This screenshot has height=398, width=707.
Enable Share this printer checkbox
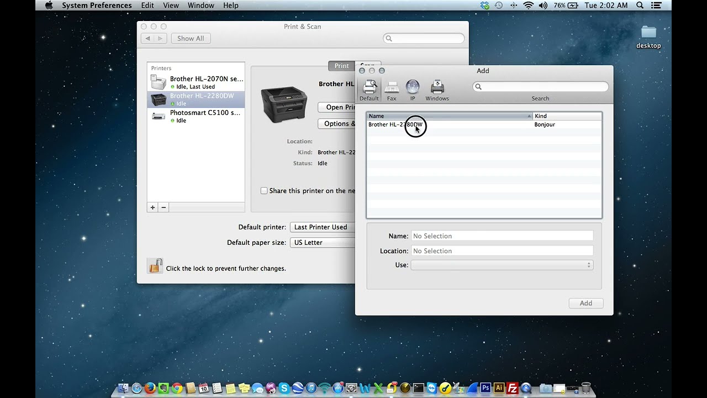(x=264, y=191)
